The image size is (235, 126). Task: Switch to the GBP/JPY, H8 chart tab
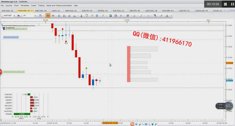(135, 11)
